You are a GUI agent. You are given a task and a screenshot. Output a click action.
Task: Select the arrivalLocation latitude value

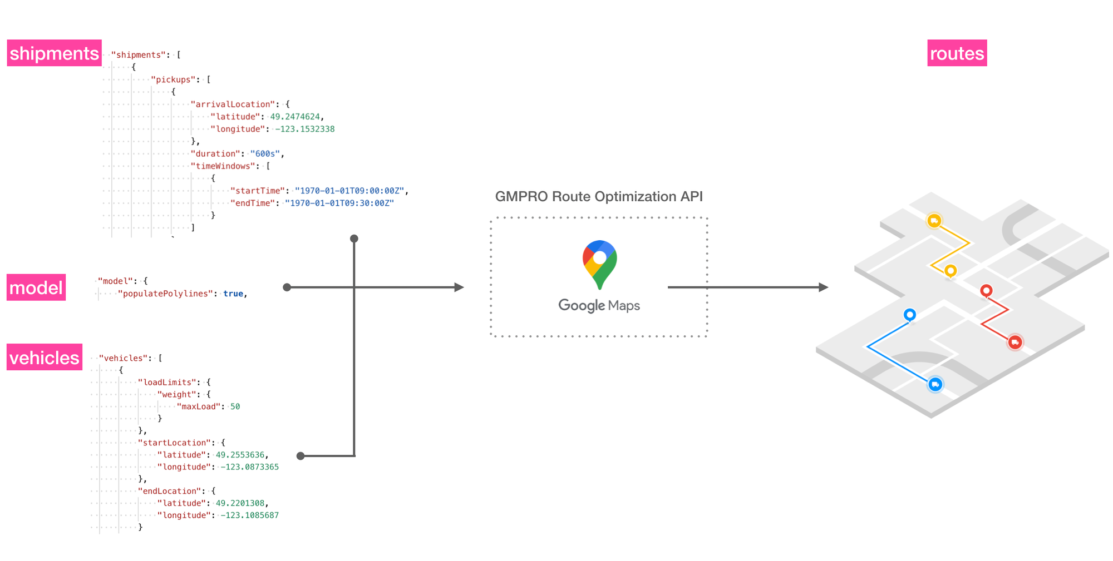click(297, 117)
